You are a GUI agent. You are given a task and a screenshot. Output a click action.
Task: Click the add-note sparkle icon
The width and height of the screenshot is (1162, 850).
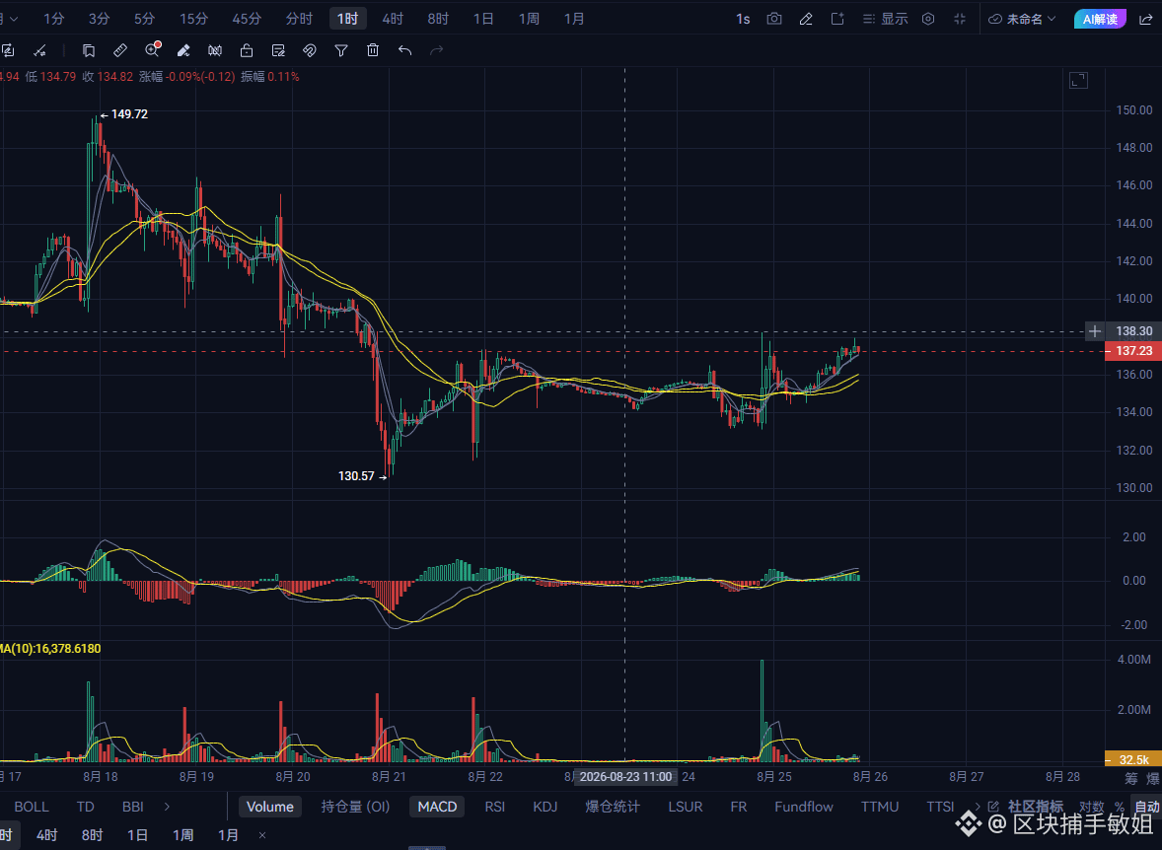(837, 19)
